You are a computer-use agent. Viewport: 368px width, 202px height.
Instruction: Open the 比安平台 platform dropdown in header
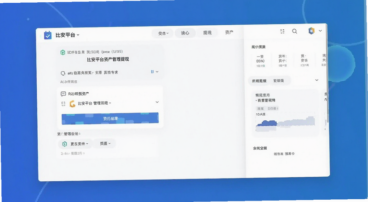[x=67, y=35]
